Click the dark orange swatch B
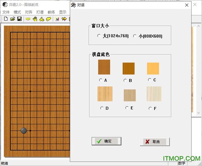Viewport: 202px width, 166px height. click(129, 69)
